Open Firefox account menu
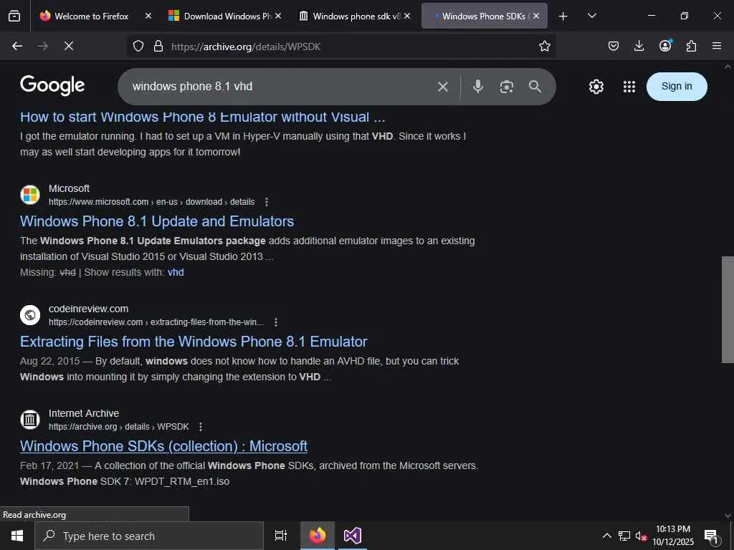Viewport: 734px width, 550px height. point(665,45)
